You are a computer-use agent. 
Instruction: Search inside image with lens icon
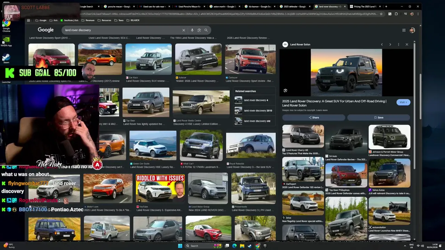pyautogui.click(x=285, y=91)
